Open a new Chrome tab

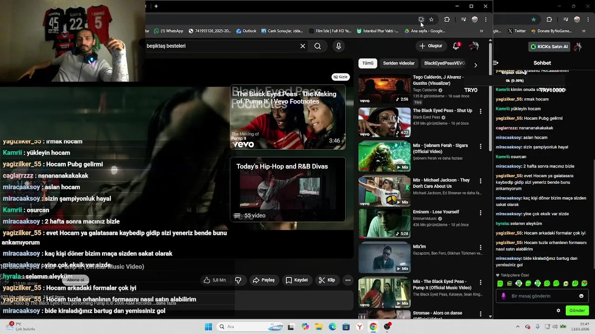(x=156, y=6)
